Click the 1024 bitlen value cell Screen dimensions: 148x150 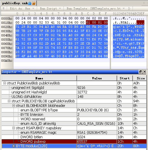tap(97, 137)
